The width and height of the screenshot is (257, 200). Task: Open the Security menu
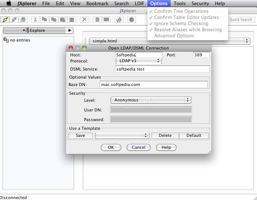pyautogui.click(x=200, y=4)
